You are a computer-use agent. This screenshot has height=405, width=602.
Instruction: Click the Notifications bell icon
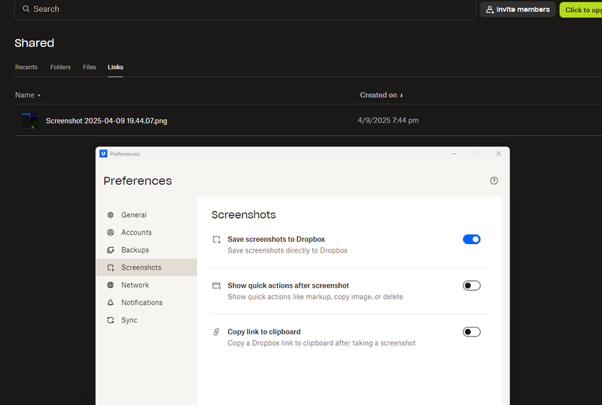pyautogui.click(x=111, y=303)
